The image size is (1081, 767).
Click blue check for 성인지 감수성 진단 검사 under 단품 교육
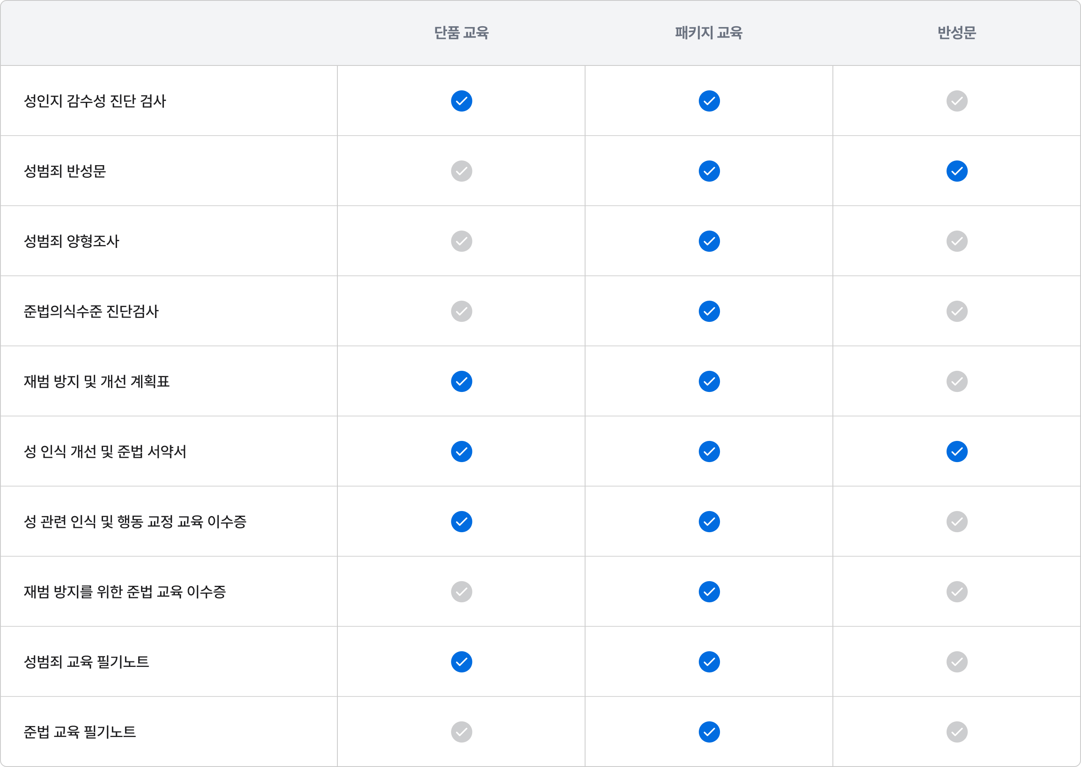coord(461,101)
